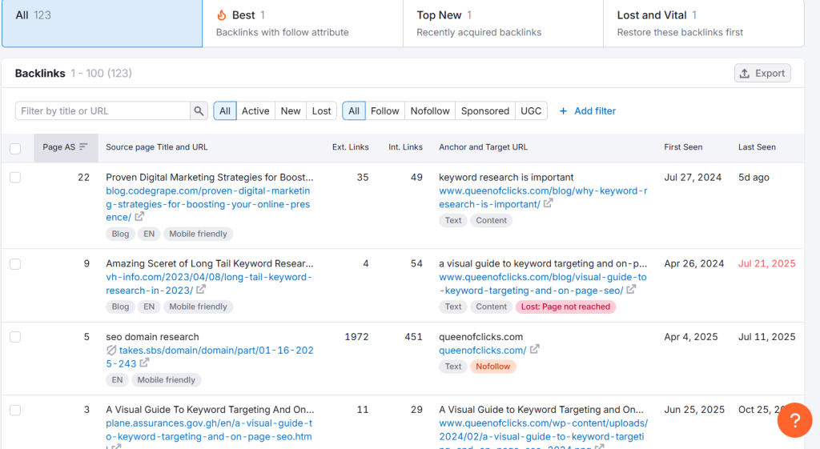Click the Apr 4, 2025 first-seen date

tap(691, 337)
